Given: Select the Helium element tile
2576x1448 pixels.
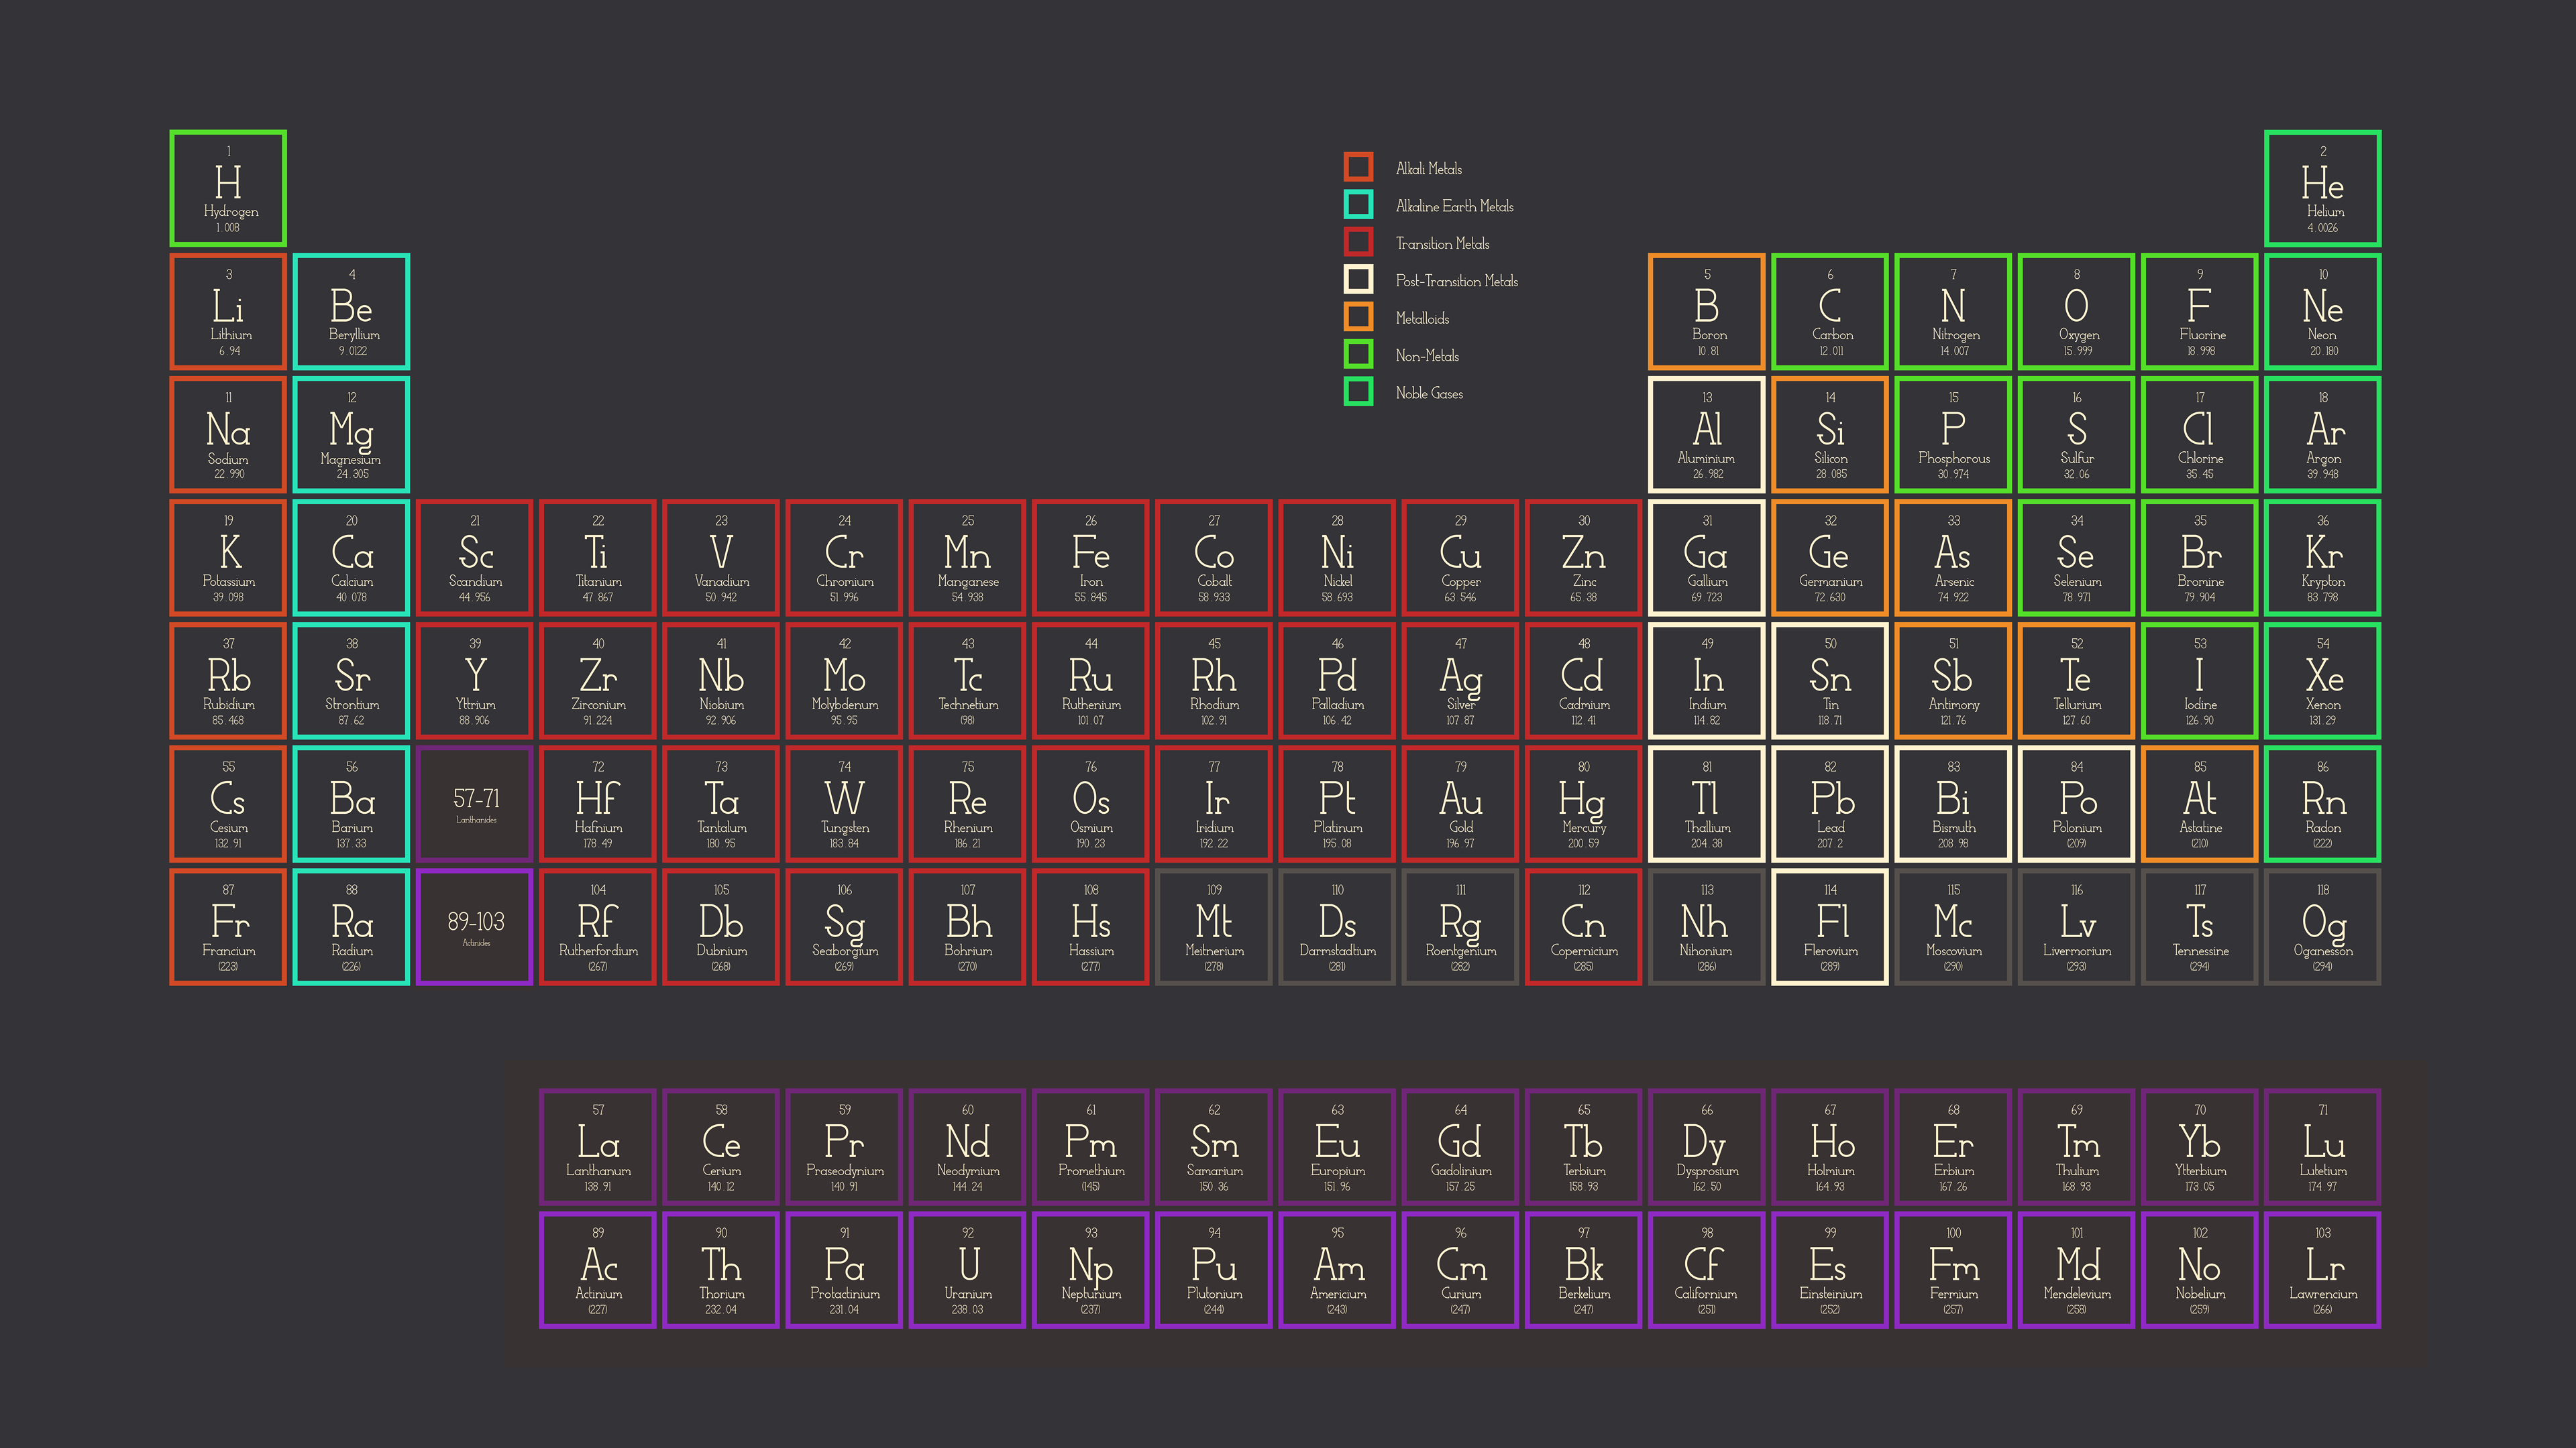Looking at the screenshot, I should 2322,188.
